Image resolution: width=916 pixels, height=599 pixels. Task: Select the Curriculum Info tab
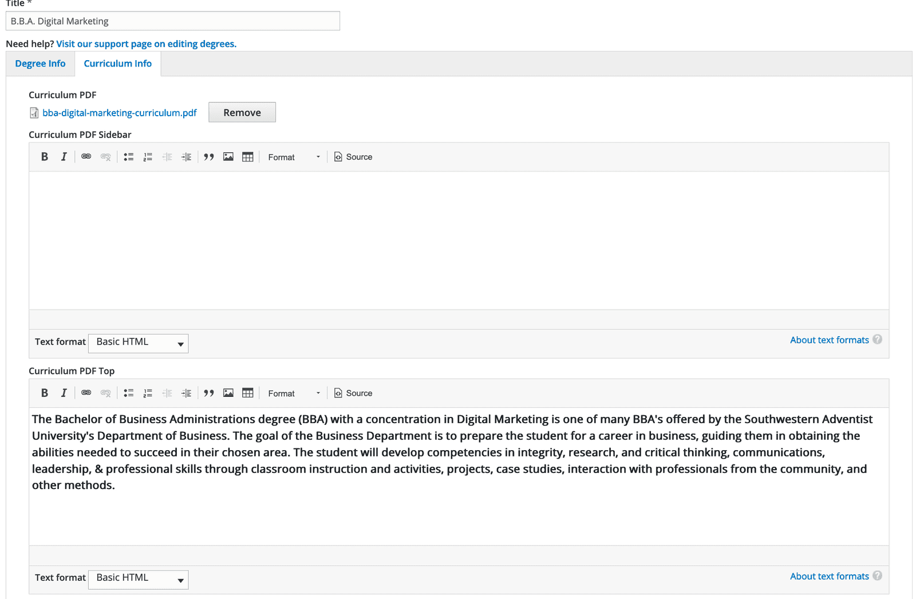click(x=118, y=64)
